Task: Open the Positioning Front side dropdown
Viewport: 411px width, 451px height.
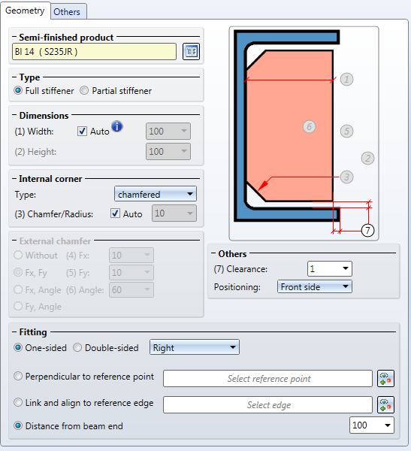Action: tap(315, 287)
